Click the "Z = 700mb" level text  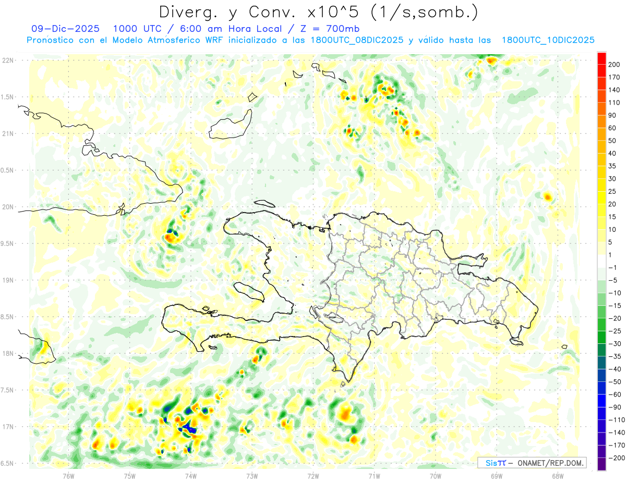330,29
